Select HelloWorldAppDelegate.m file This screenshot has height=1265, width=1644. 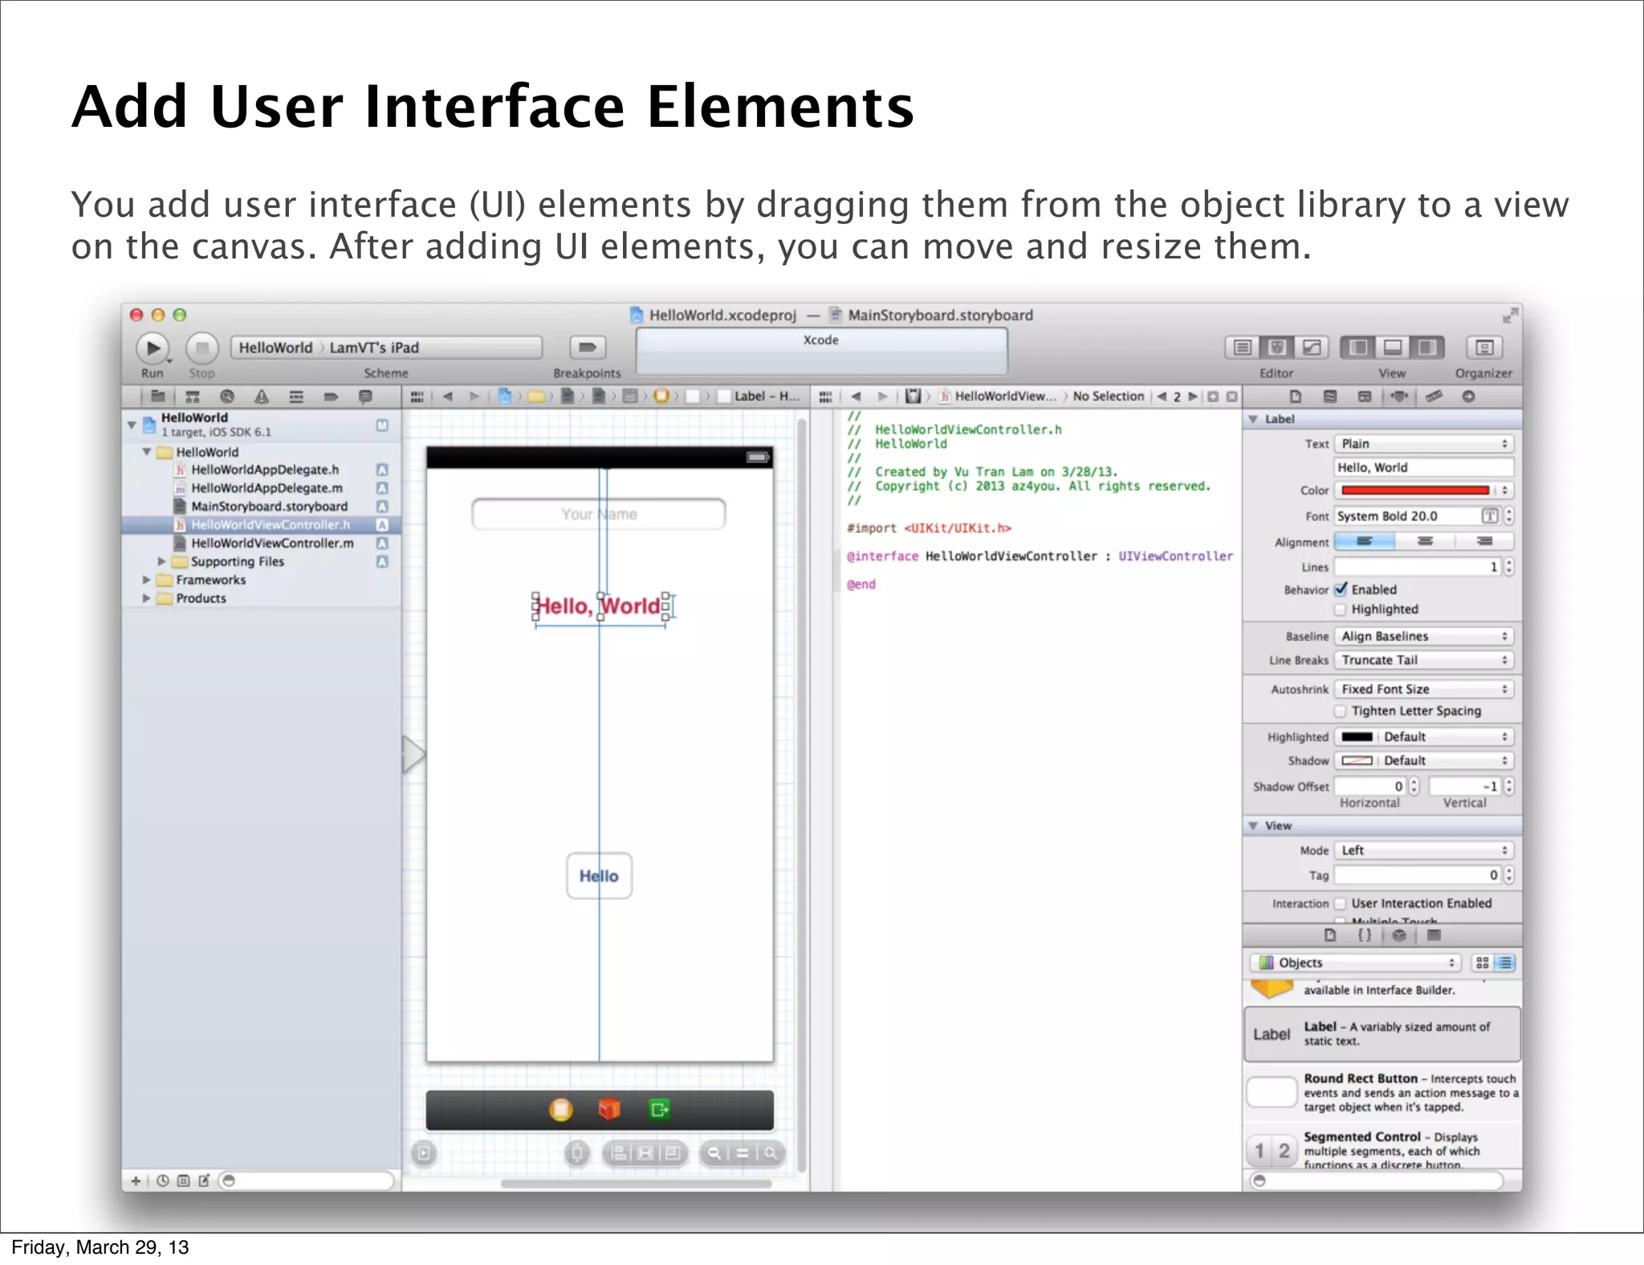click(267, 488)
